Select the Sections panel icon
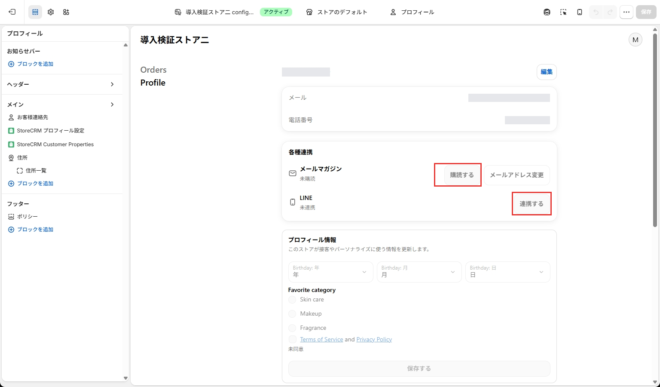 (x=35, y=12)
